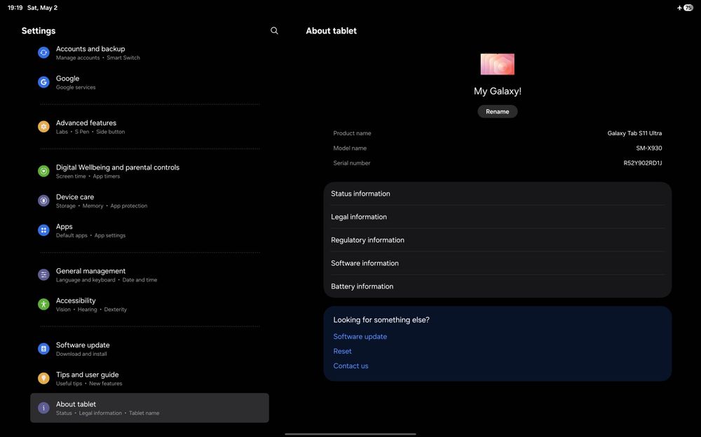The image size is (701, 437).
Task: Follow the Reset link
Action: 342,351
